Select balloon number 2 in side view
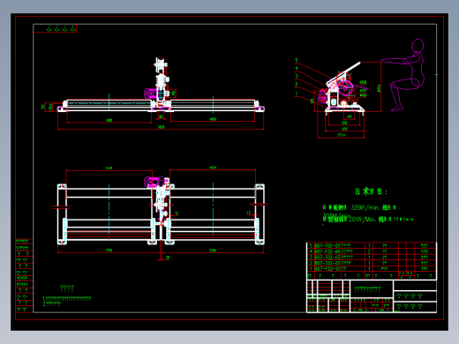The width and height of the screenshot is (459, 344). (297, 85)
